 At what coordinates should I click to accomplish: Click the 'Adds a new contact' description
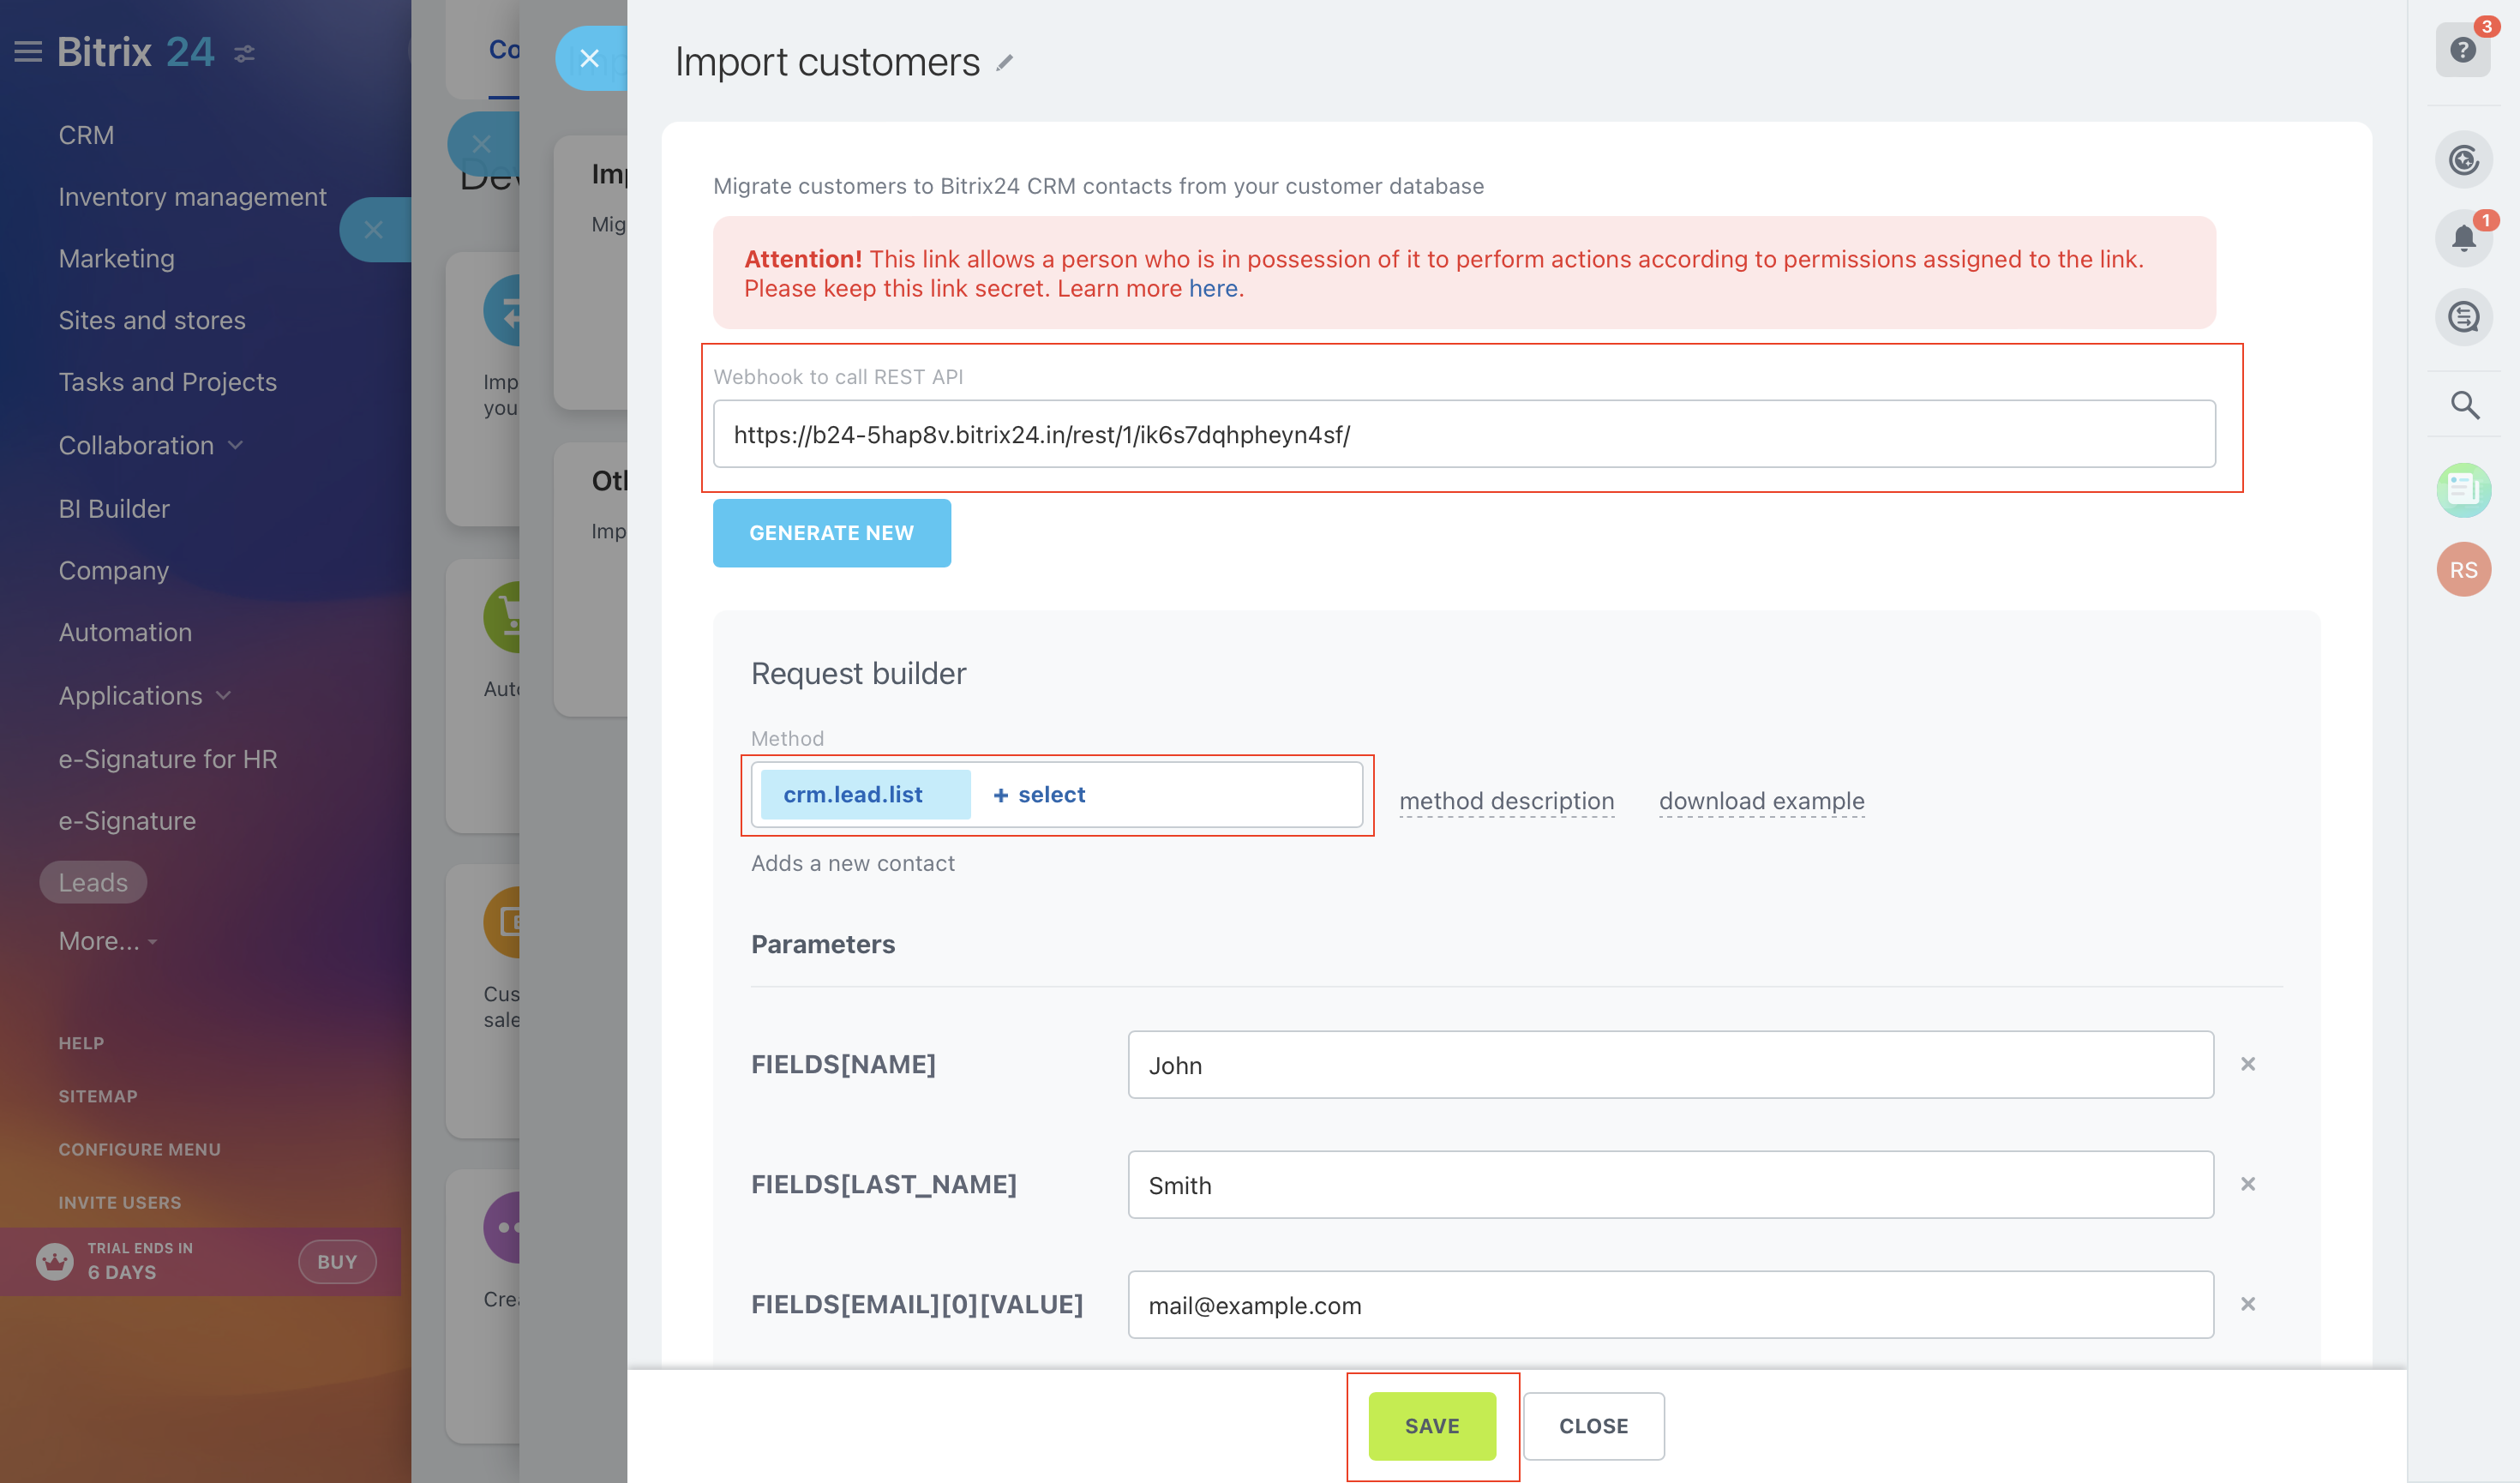853,863
